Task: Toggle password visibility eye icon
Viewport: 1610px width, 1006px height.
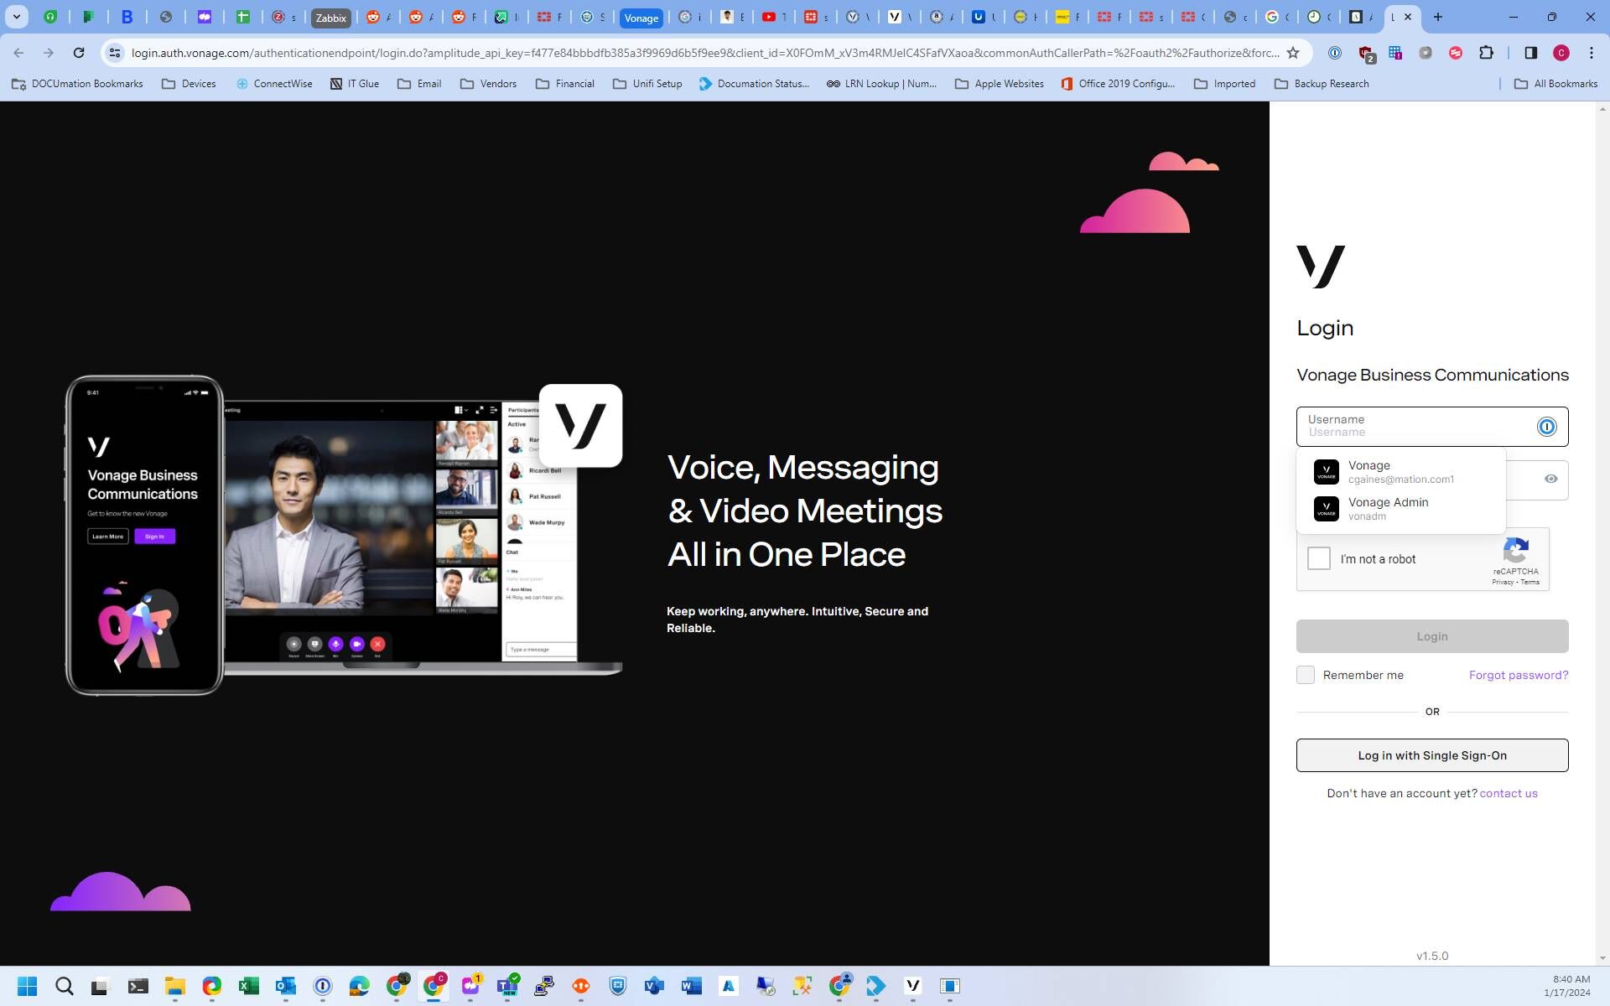Action: (x=1550, y=479)
